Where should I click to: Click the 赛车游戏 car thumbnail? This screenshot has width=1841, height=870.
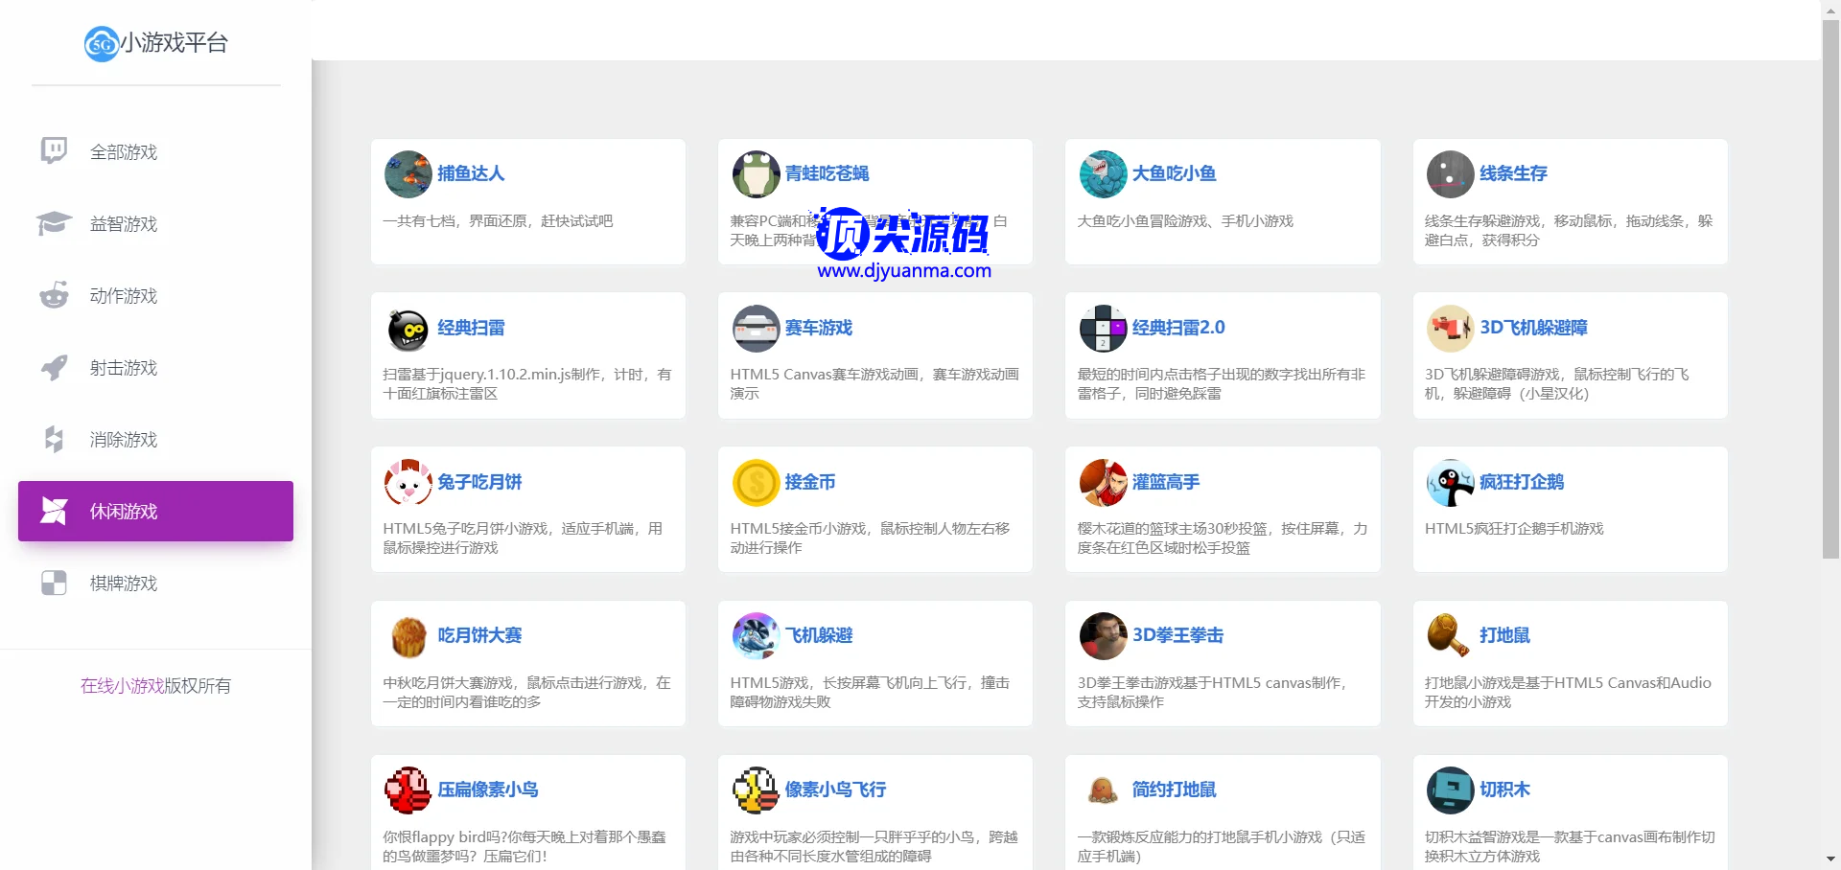756,329
